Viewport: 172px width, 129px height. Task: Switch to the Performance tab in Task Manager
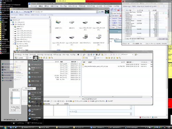coord(141,7)
